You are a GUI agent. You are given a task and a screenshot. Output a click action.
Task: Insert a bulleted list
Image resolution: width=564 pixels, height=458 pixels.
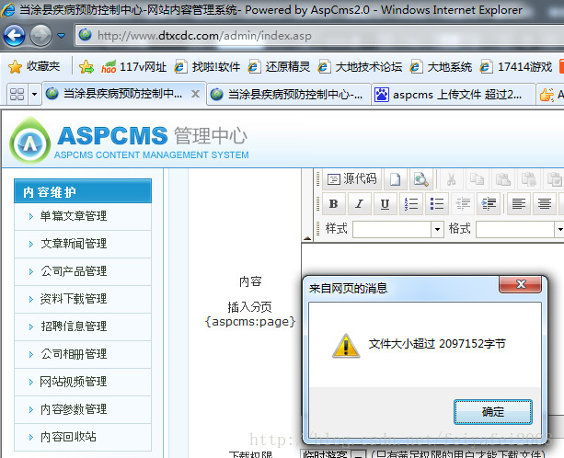(x=437, y=204)
